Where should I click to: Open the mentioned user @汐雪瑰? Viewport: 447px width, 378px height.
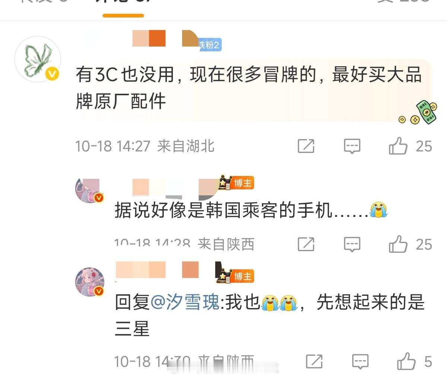tap(185, 302)
